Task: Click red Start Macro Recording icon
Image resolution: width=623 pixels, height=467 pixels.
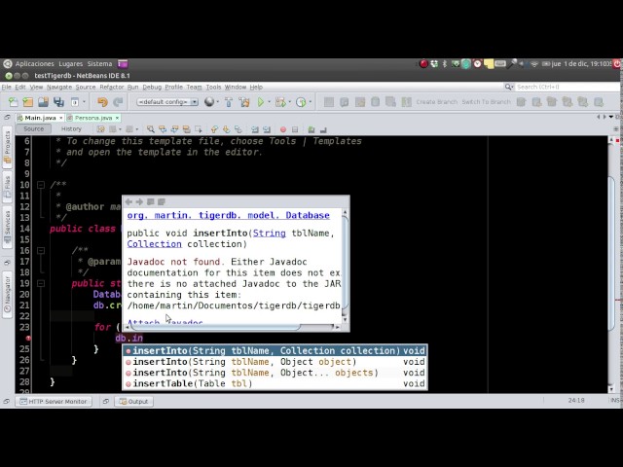Action: tap(283, 129)
